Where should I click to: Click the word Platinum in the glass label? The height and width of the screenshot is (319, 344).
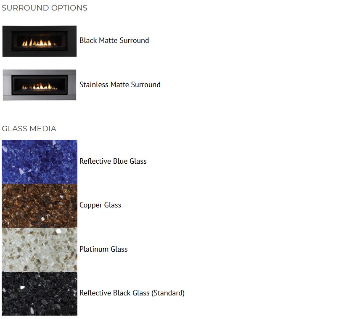94,249
